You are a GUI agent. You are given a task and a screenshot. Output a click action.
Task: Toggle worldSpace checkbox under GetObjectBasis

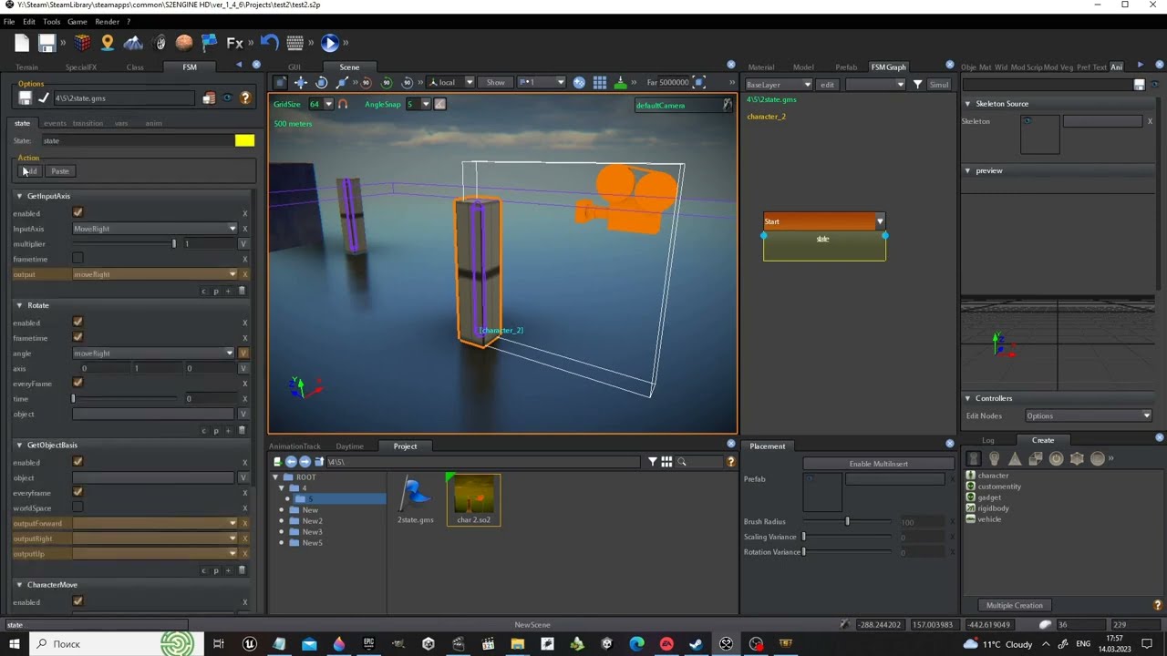77,507
